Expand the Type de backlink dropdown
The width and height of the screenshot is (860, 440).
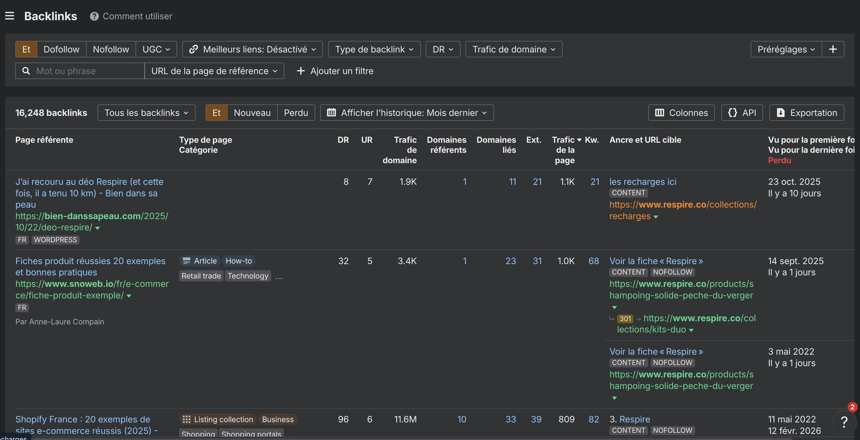[374, 49]
